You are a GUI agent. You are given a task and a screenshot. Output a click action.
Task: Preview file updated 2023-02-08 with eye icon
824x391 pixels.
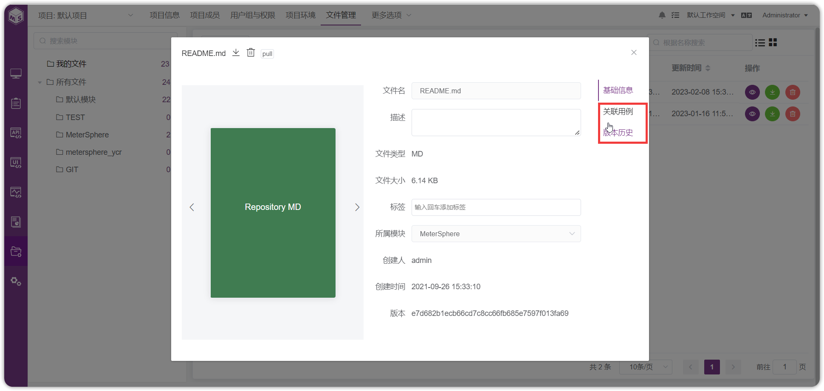752,92
